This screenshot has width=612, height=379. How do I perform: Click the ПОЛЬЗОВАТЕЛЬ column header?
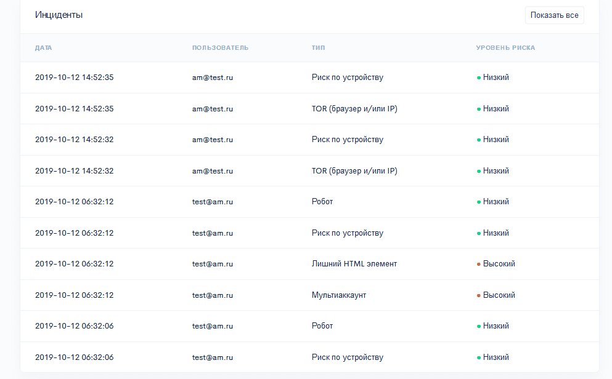coord(220,48)
